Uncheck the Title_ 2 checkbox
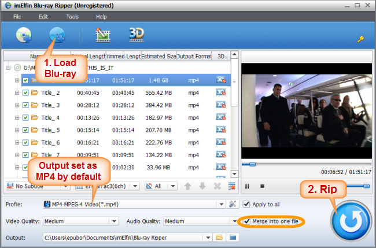The height and width of the screenshot is (248, 376). coord(25,92)
